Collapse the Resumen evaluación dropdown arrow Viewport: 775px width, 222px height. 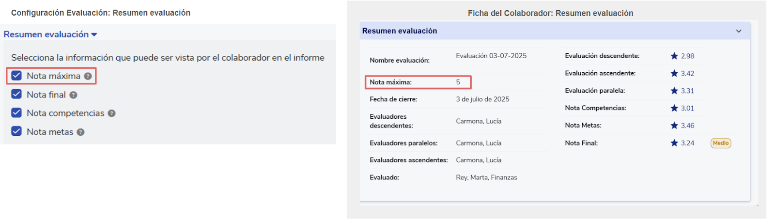[x=94, y=35]
